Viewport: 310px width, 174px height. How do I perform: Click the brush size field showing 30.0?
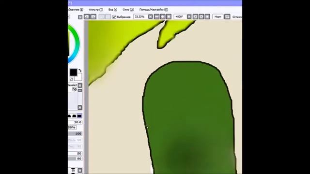tap(75, 122)
